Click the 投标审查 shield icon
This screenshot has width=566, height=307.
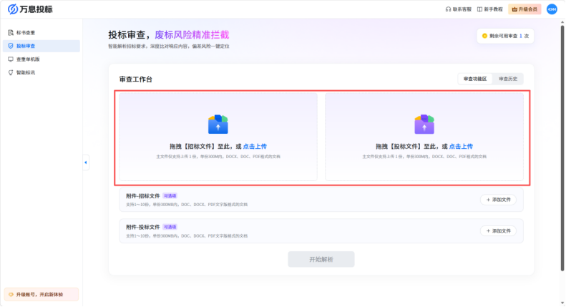tap(11, 46)
